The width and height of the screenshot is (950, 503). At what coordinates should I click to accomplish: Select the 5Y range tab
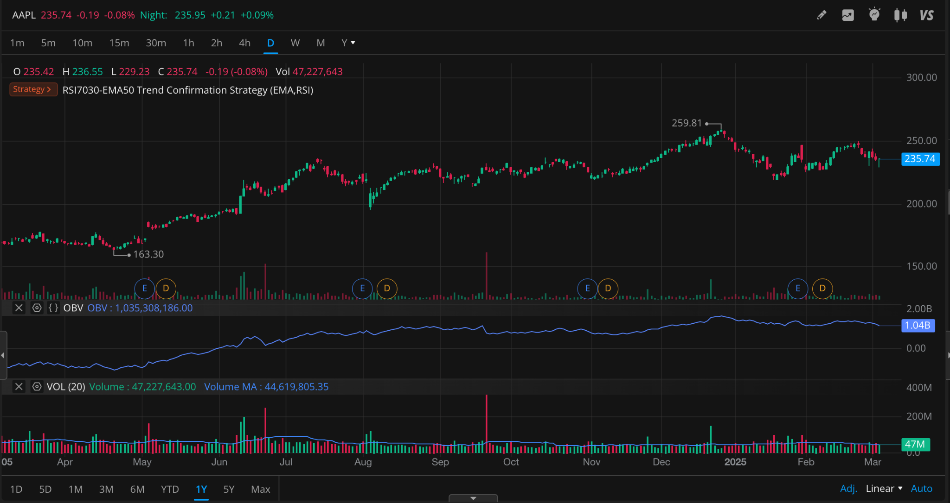pyautogui.click(x=229, y=490)
